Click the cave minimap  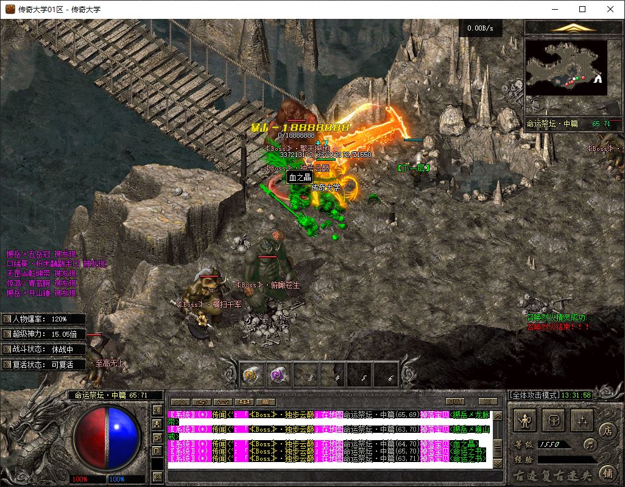point(567,68)
